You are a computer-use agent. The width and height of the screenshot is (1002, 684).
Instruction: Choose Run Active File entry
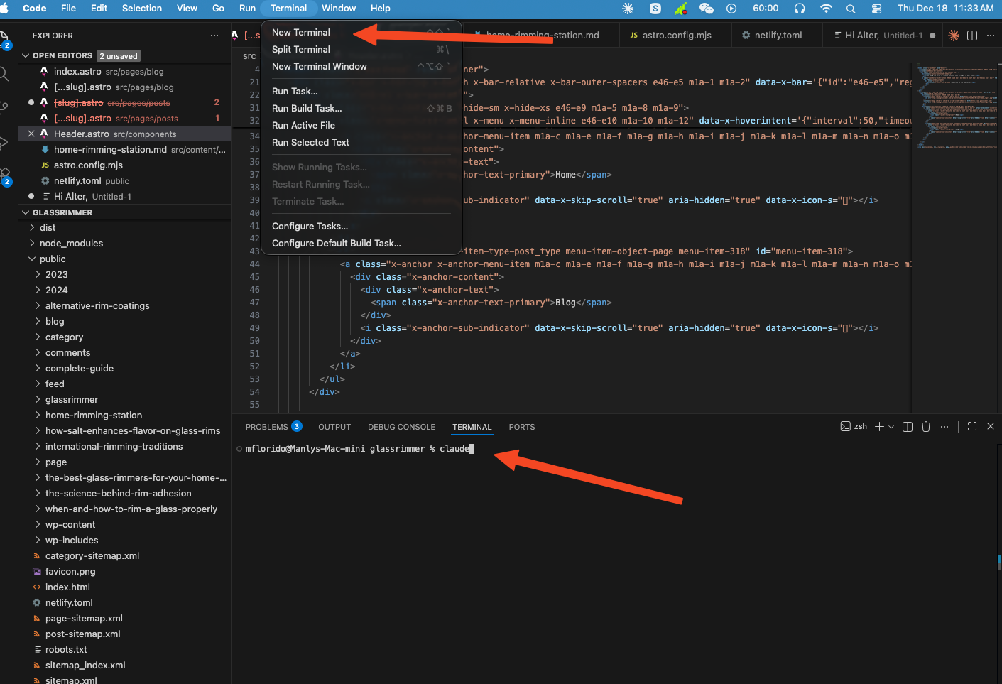tap(361, 125)
